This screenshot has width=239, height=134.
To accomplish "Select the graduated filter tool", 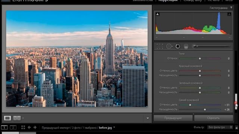I will tap(186, 46).
